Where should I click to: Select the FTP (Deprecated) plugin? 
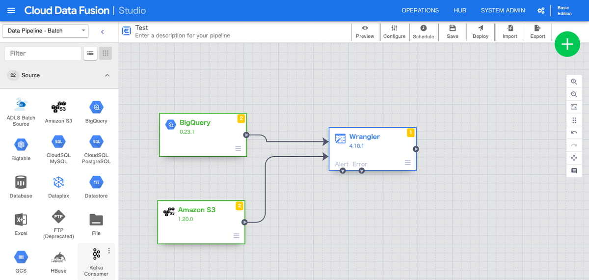(x=58, y=224)
